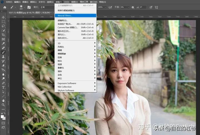Open the brush tool preset picker
The width and height of the screenshot is (200, 135).
tap(12, 7)
